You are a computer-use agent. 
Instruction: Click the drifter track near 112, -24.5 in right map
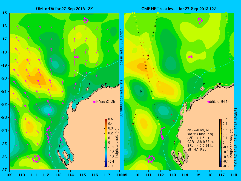162,133
